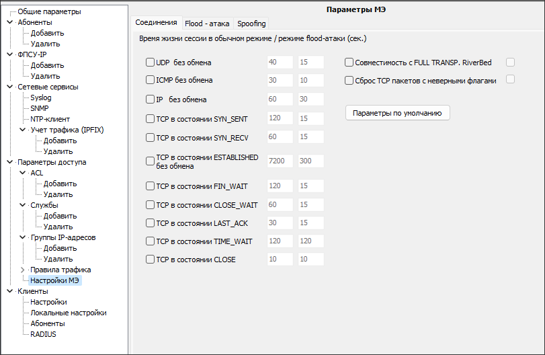545x355 pixels.
Task: Expand the Правила трафика tree node
Action: tap(22, 270)
